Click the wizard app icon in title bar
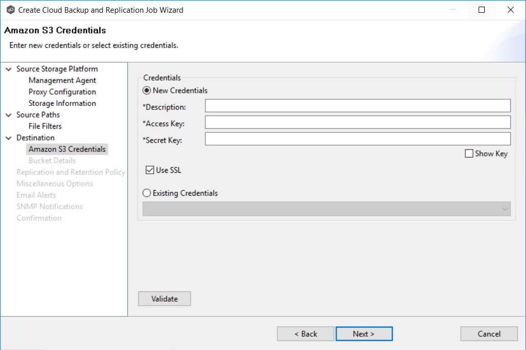 11,10
